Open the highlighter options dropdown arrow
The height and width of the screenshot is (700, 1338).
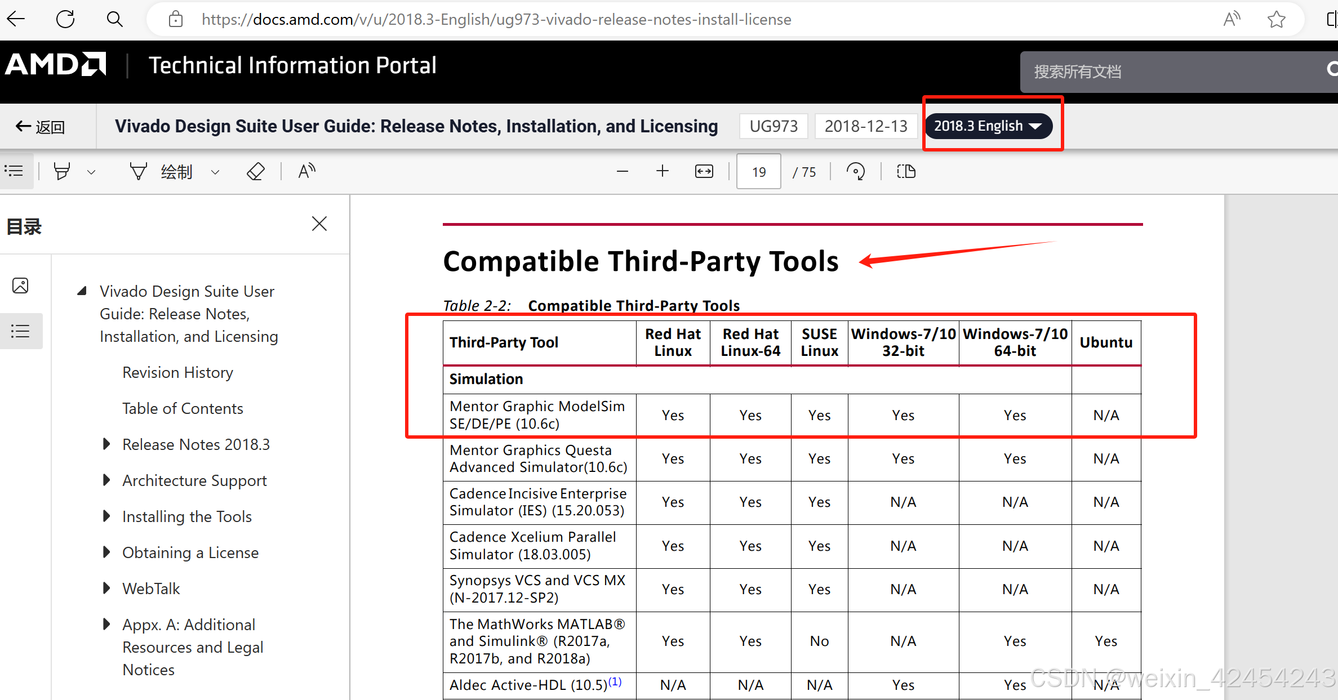click(91, 172)
